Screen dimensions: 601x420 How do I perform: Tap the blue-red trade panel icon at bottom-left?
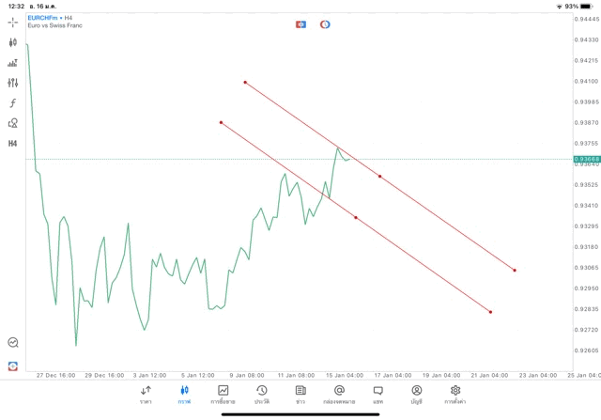[x=13, y=365]
